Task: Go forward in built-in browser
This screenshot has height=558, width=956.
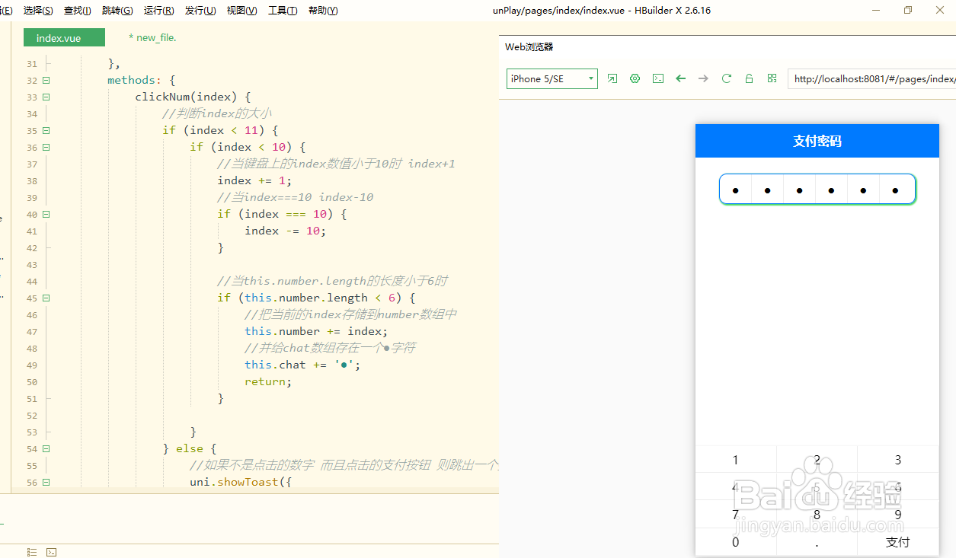Action: coord(703,78)
